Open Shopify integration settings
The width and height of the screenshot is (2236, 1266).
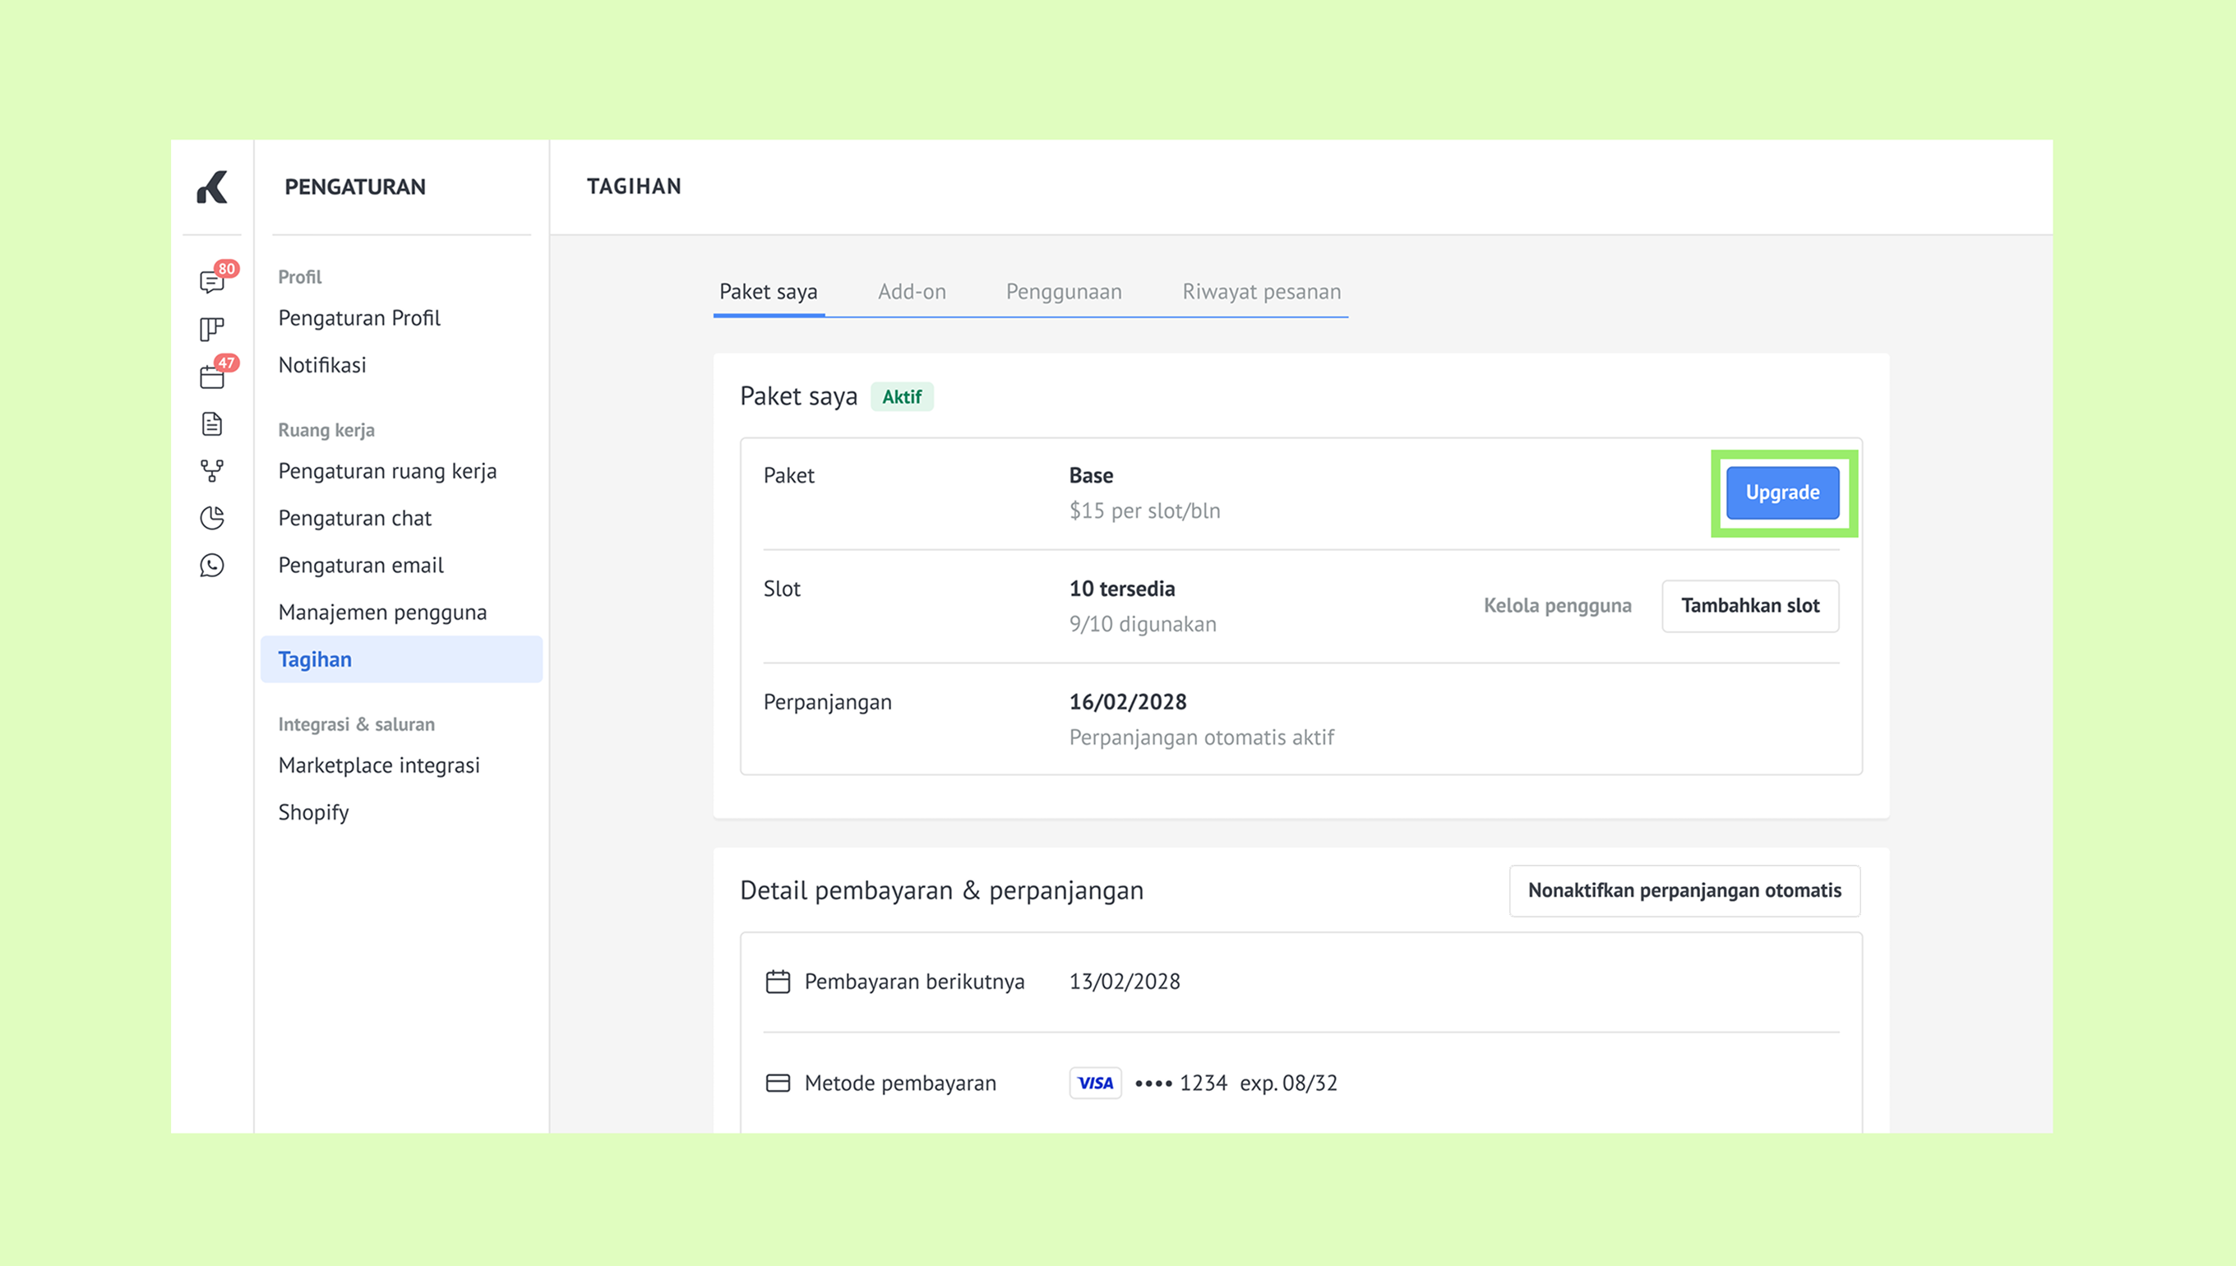pos(313,812)
